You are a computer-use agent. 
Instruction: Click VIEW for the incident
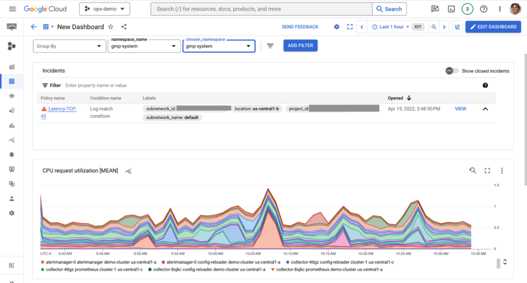tap(461, 109)
